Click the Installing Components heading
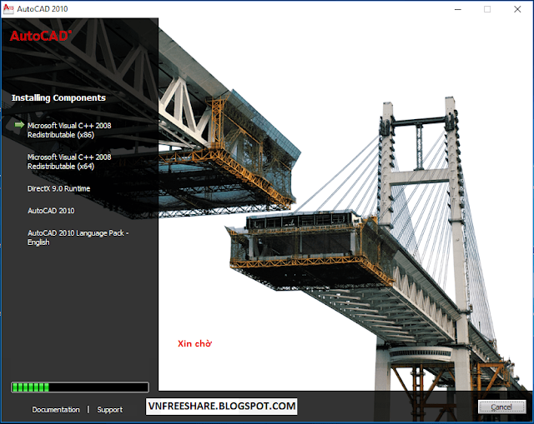The height and width of the screenshot is (424, 534). [58, 98]
